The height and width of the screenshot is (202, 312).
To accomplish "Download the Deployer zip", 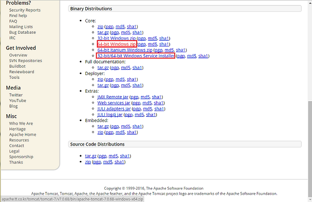I will point(100,79).
